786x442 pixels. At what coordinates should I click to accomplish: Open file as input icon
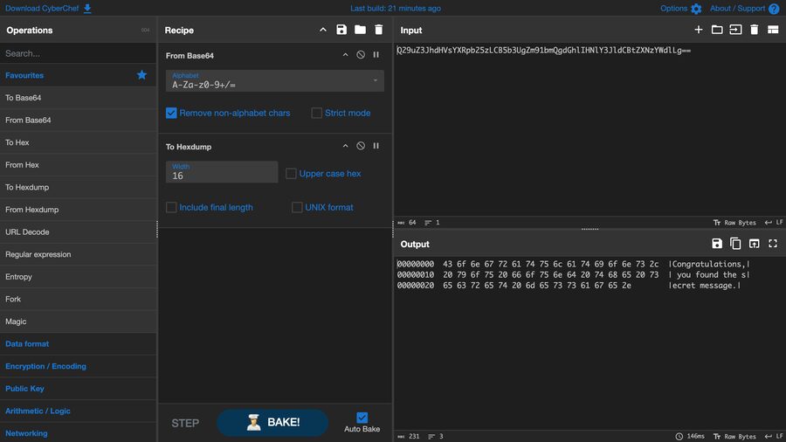735,30
